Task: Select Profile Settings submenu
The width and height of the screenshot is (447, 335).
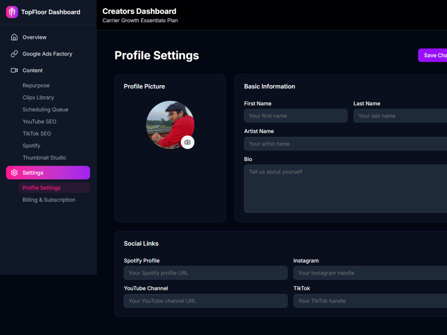Action: tap(54, 188)
